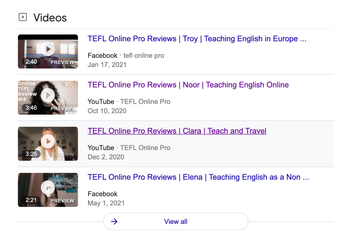
Task: Follow the 'Clara | Teach and Travel' link
Action: tap(177, 131)
